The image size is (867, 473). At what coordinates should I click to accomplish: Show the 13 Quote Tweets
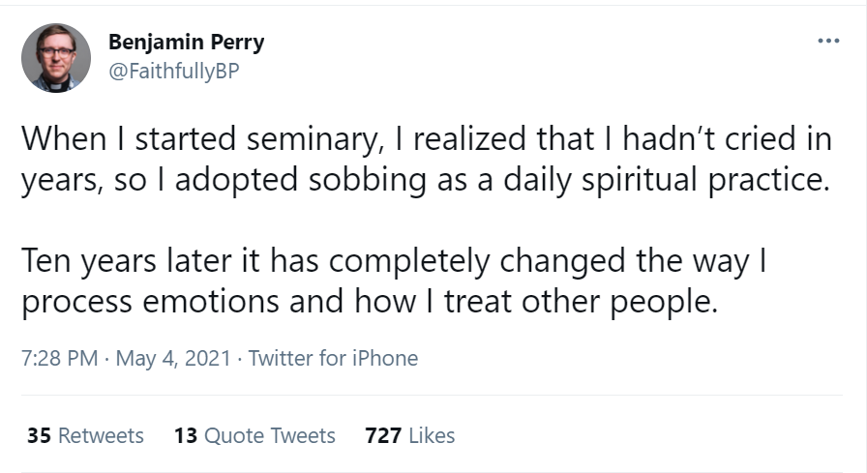254,435
